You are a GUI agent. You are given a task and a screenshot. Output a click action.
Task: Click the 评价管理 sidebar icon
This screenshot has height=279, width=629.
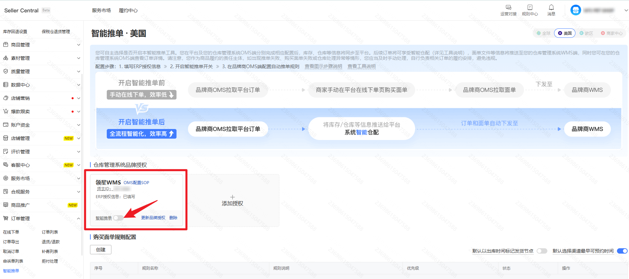click(x=6, y=151)
